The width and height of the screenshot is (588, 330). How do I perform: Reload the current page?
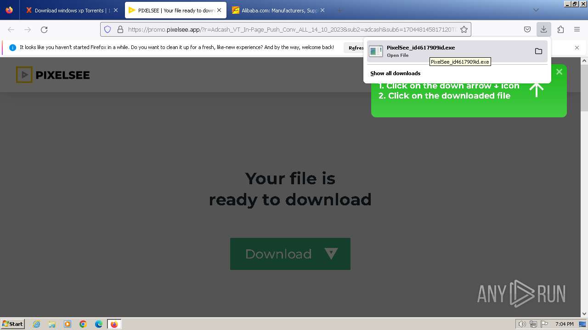pos(44,29)
